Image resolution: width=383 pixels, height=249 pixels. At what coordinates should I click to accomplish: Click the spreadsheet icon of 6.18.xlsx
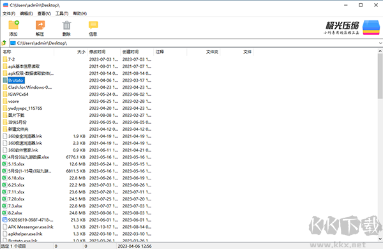pos(4,178)
